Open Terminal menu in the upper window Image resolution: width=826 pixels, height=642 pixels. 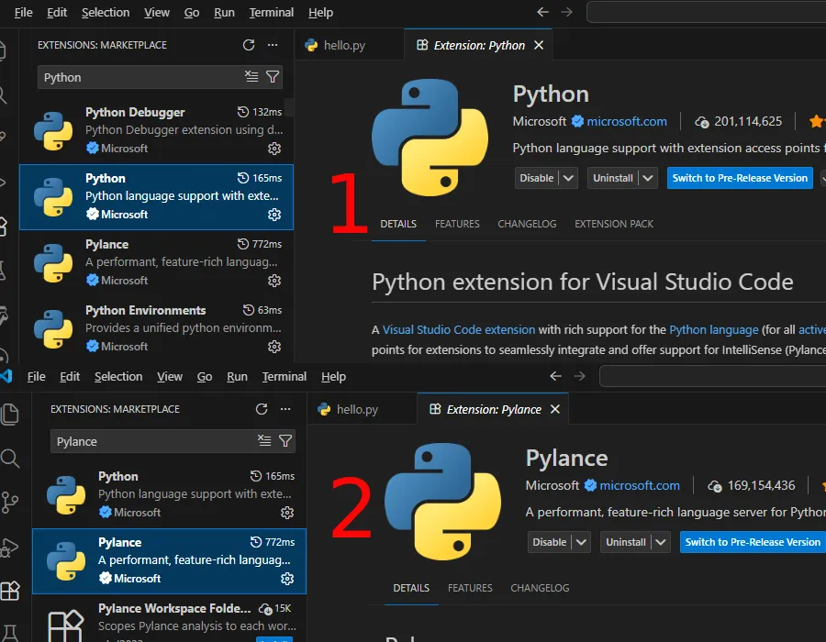tap(272, 13)
